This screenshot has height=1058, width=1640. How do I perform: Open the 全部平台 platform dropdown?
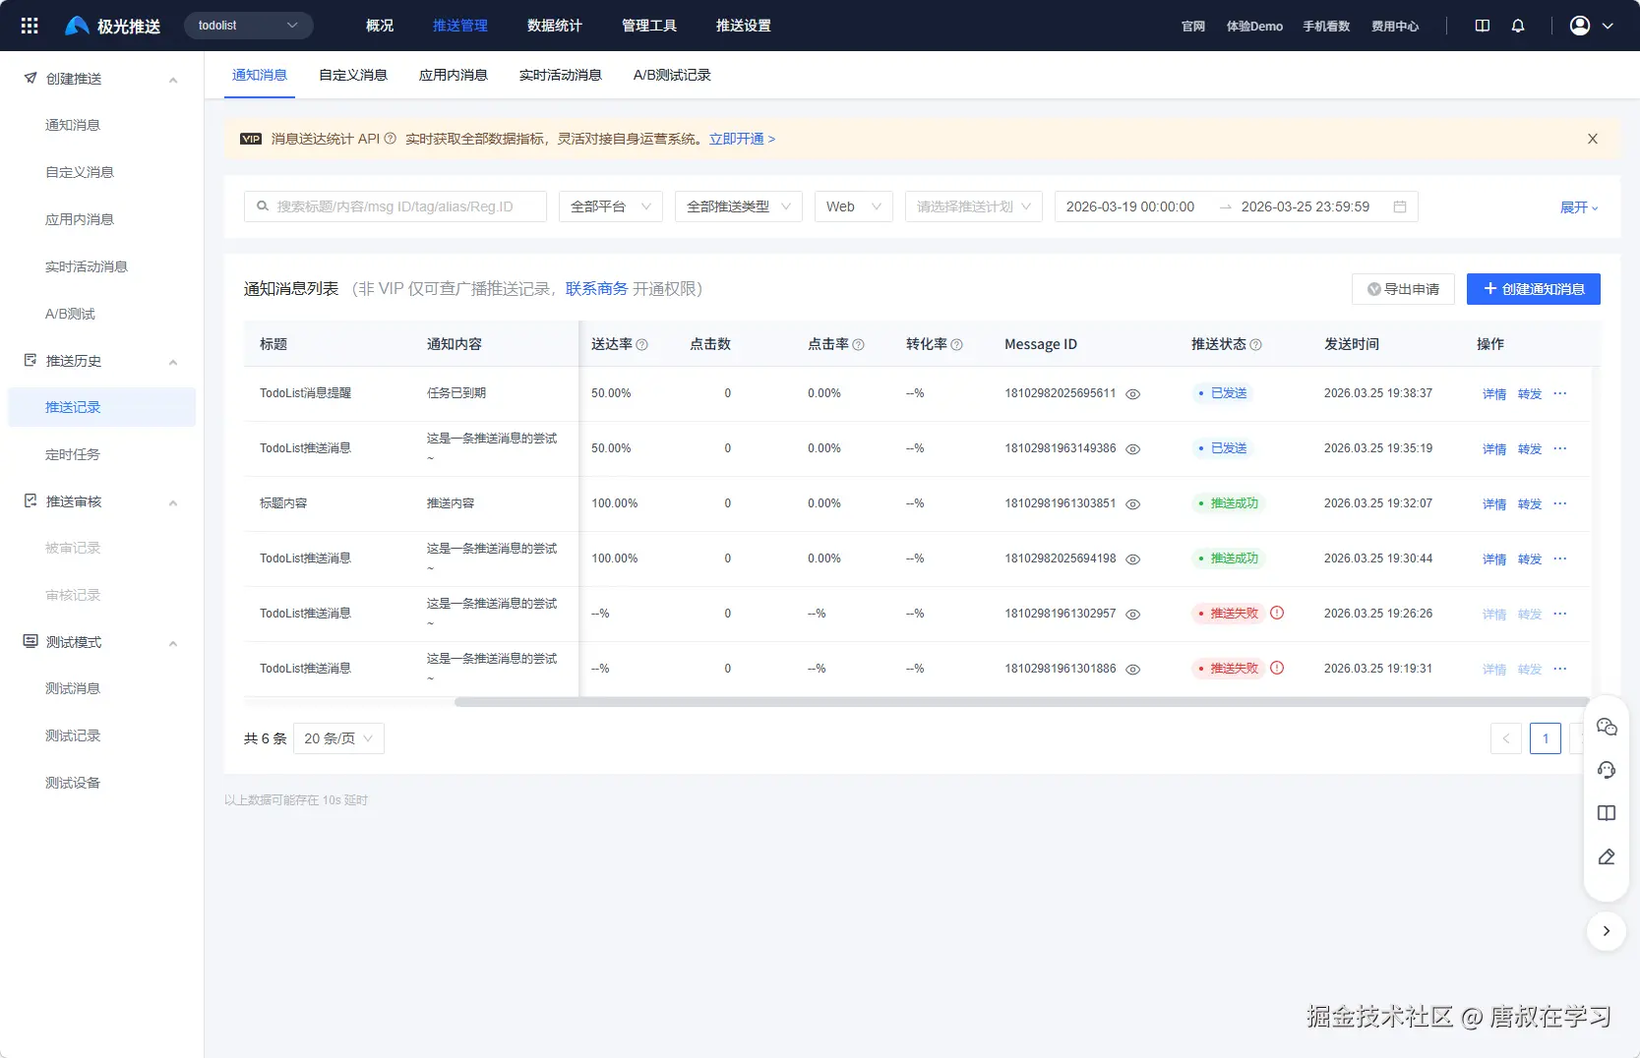(610, 206)
